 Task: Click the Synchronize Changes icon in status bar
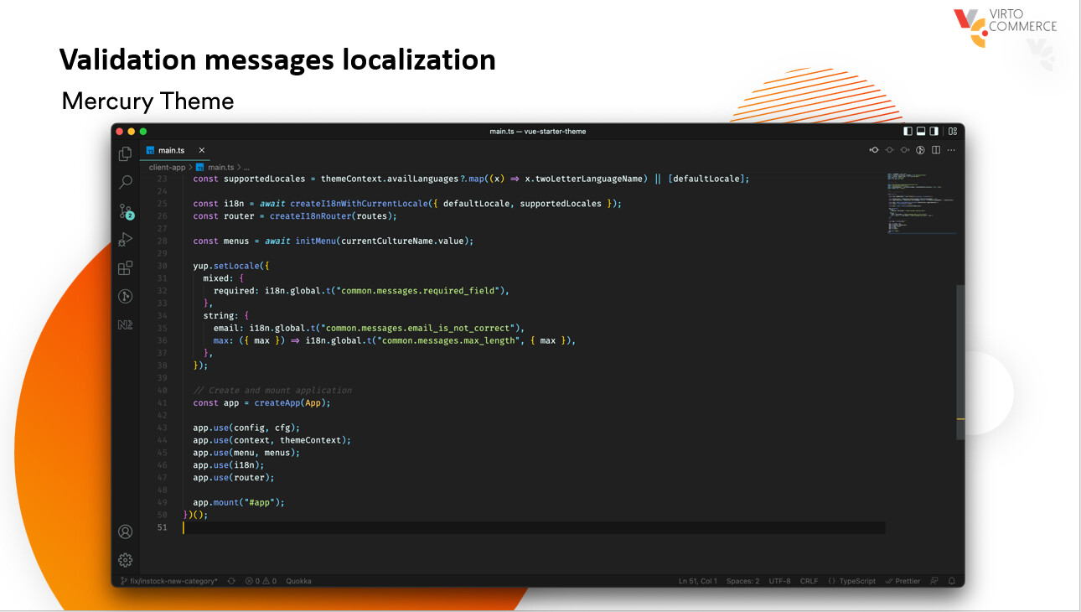point(231,581)
